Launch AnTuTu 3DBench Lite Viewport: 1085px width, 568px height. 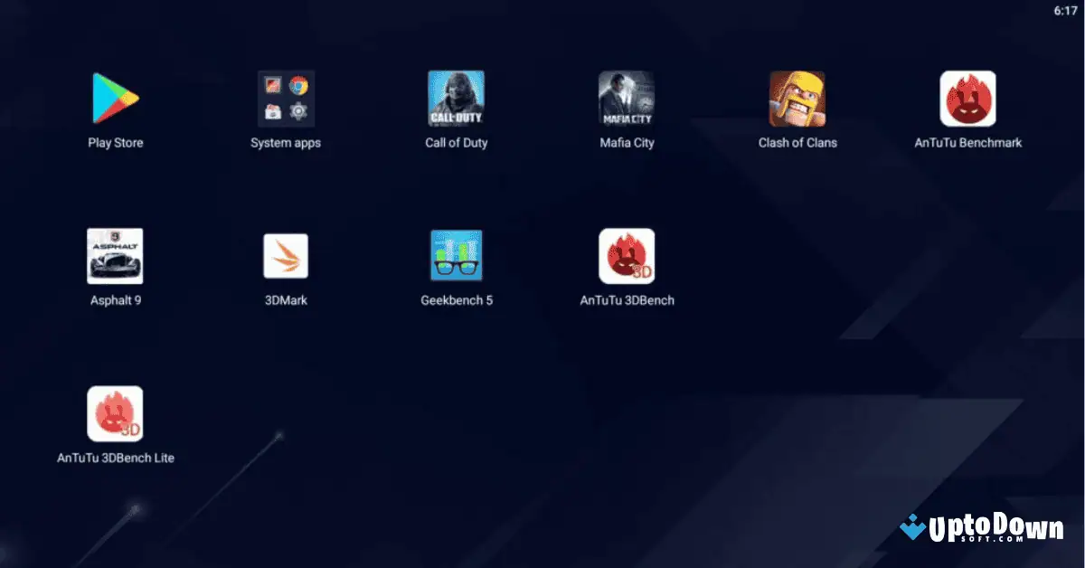pos(115,413)
